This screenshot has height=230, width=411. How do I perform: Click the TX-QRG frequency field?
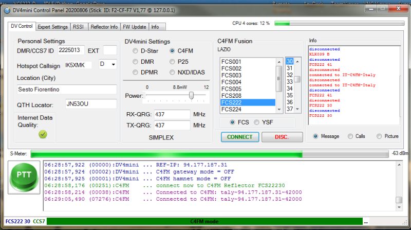(172, 125)
